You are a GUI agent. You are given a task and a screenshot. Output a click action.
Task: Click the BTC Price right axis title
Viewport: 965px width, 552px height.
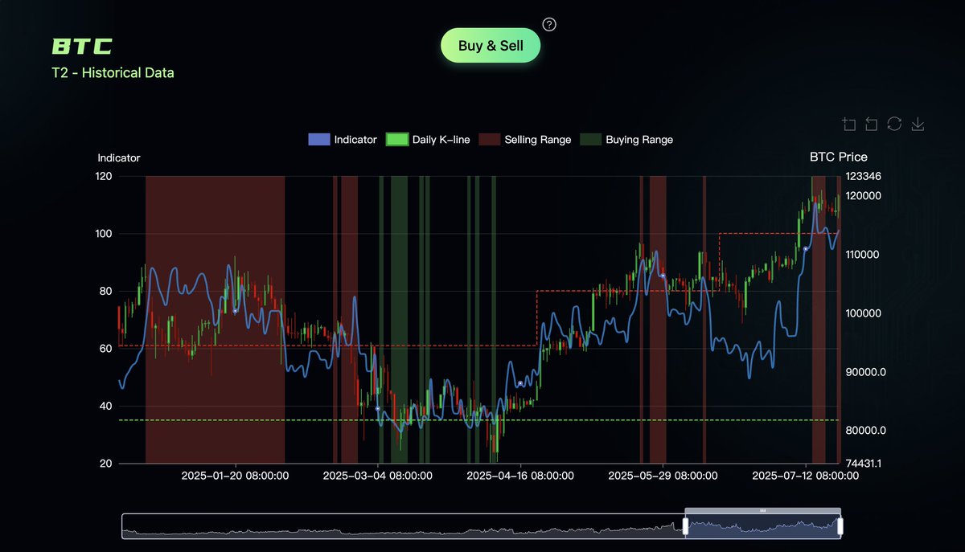pos(839,157)
